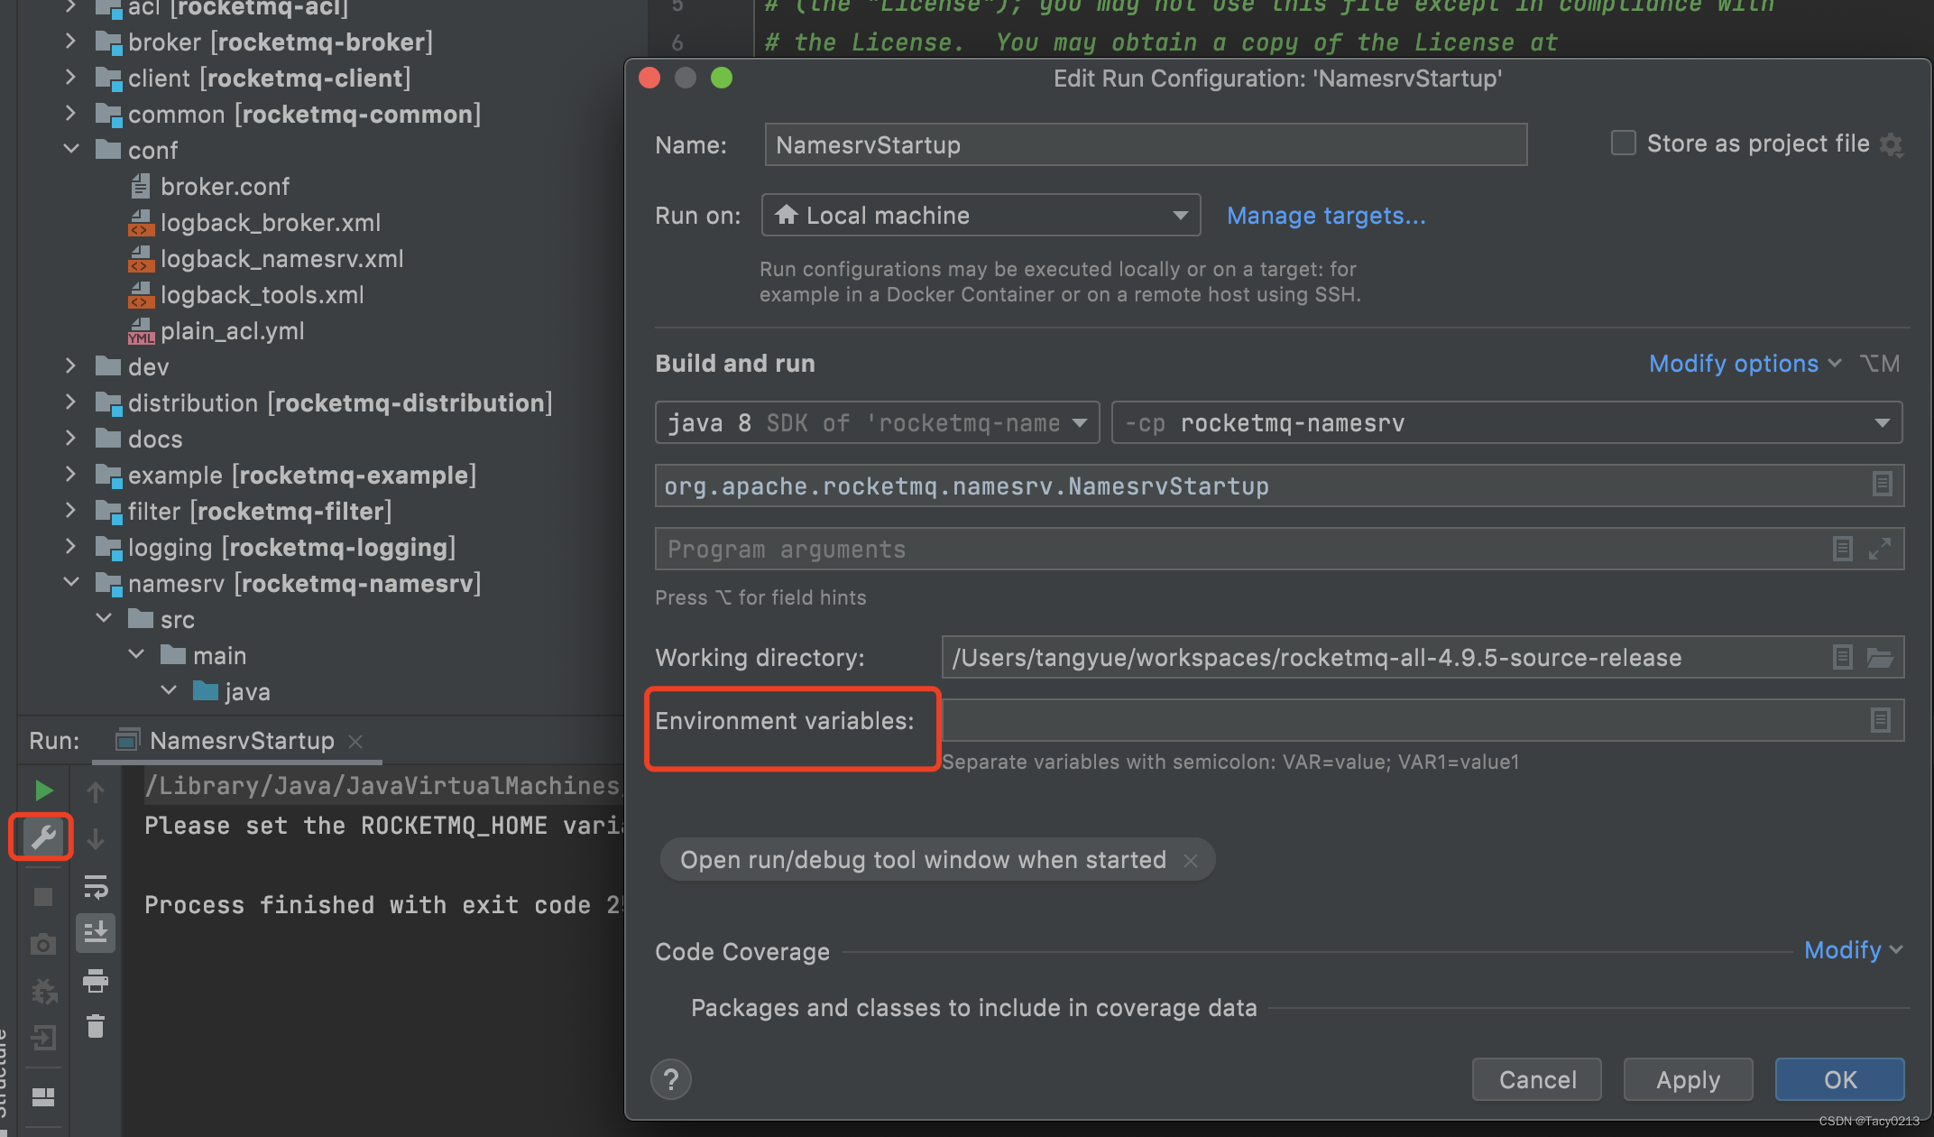Click the list icon in main class field
This screenshot has height=1137, width=1934.
(x=1882, y=485)
